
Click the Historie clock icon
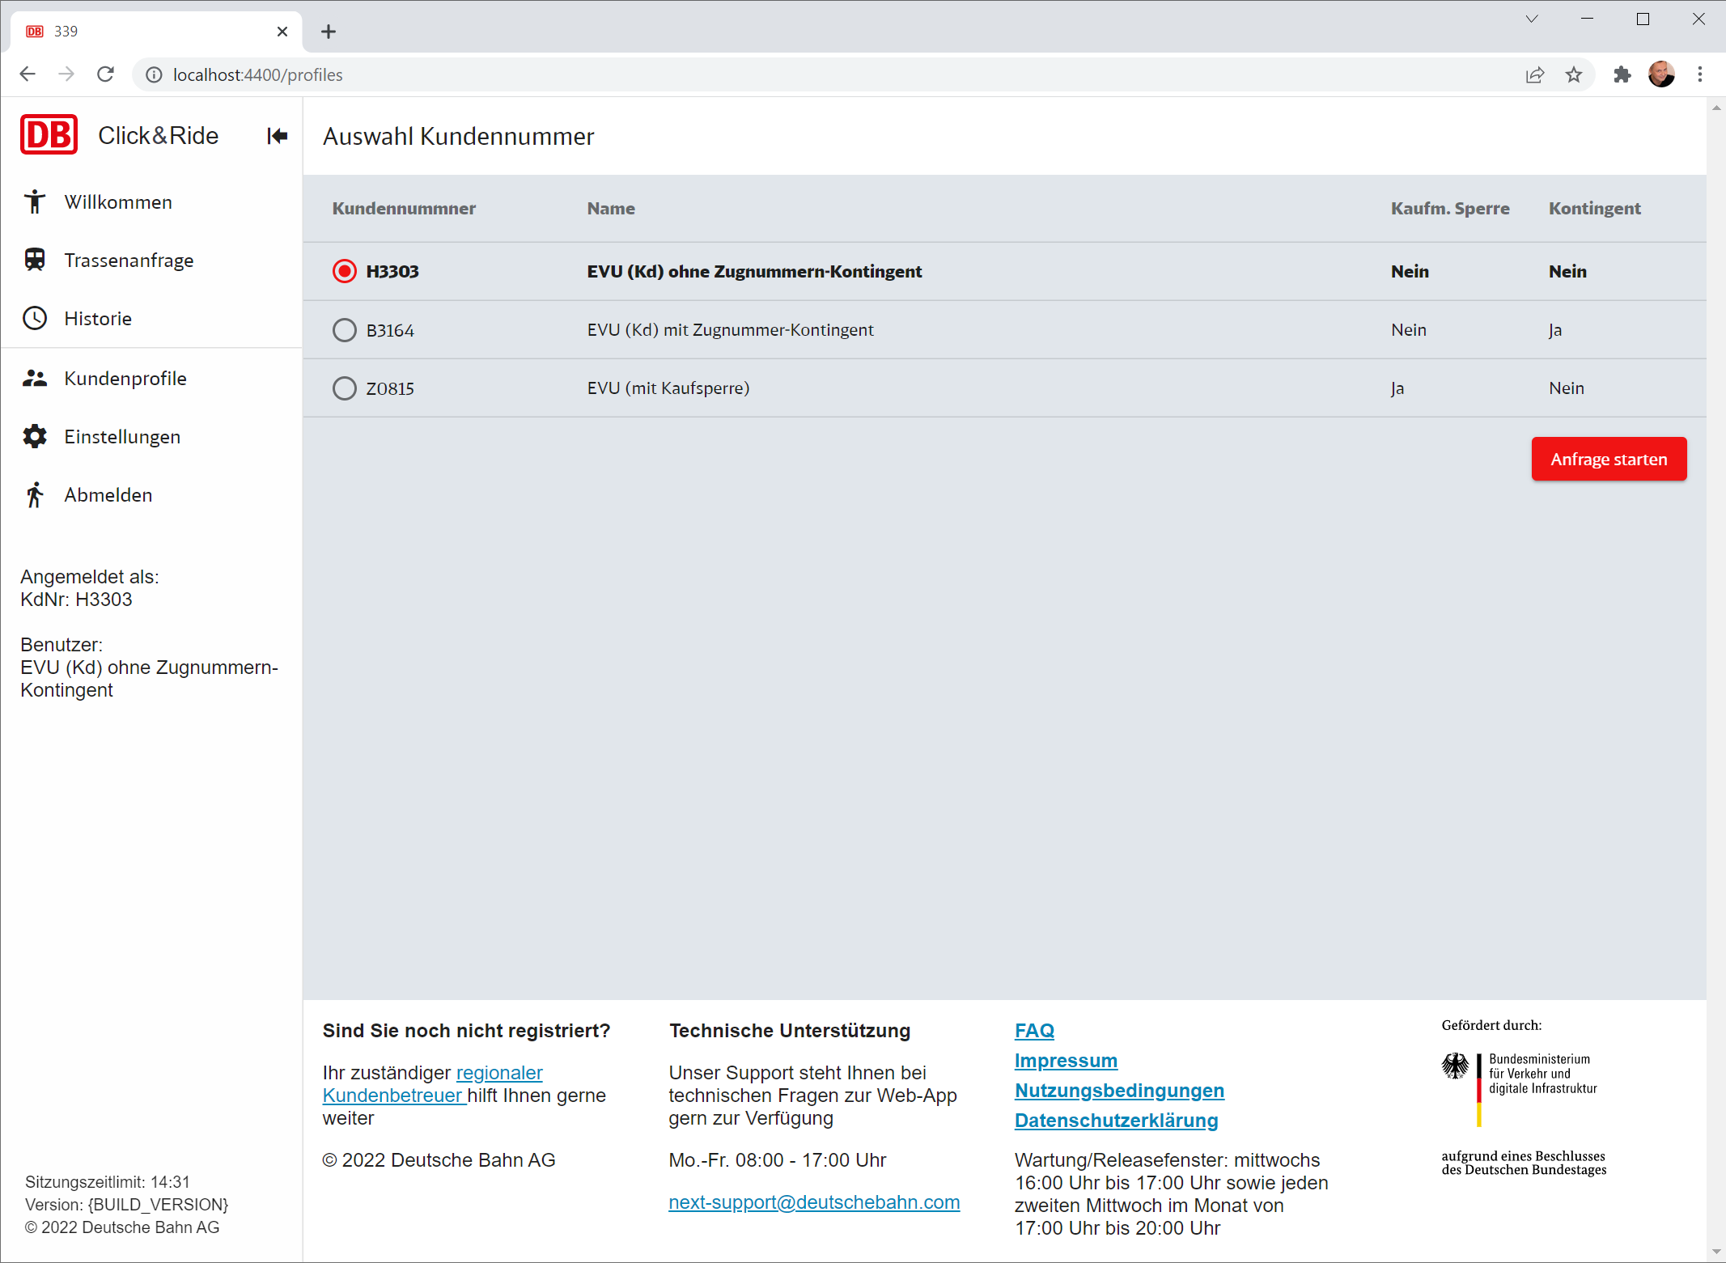35,318
